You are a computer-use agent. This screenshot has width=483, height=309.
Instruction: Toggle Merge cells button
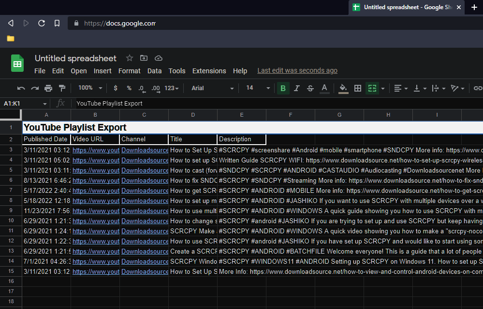point(372,89)
